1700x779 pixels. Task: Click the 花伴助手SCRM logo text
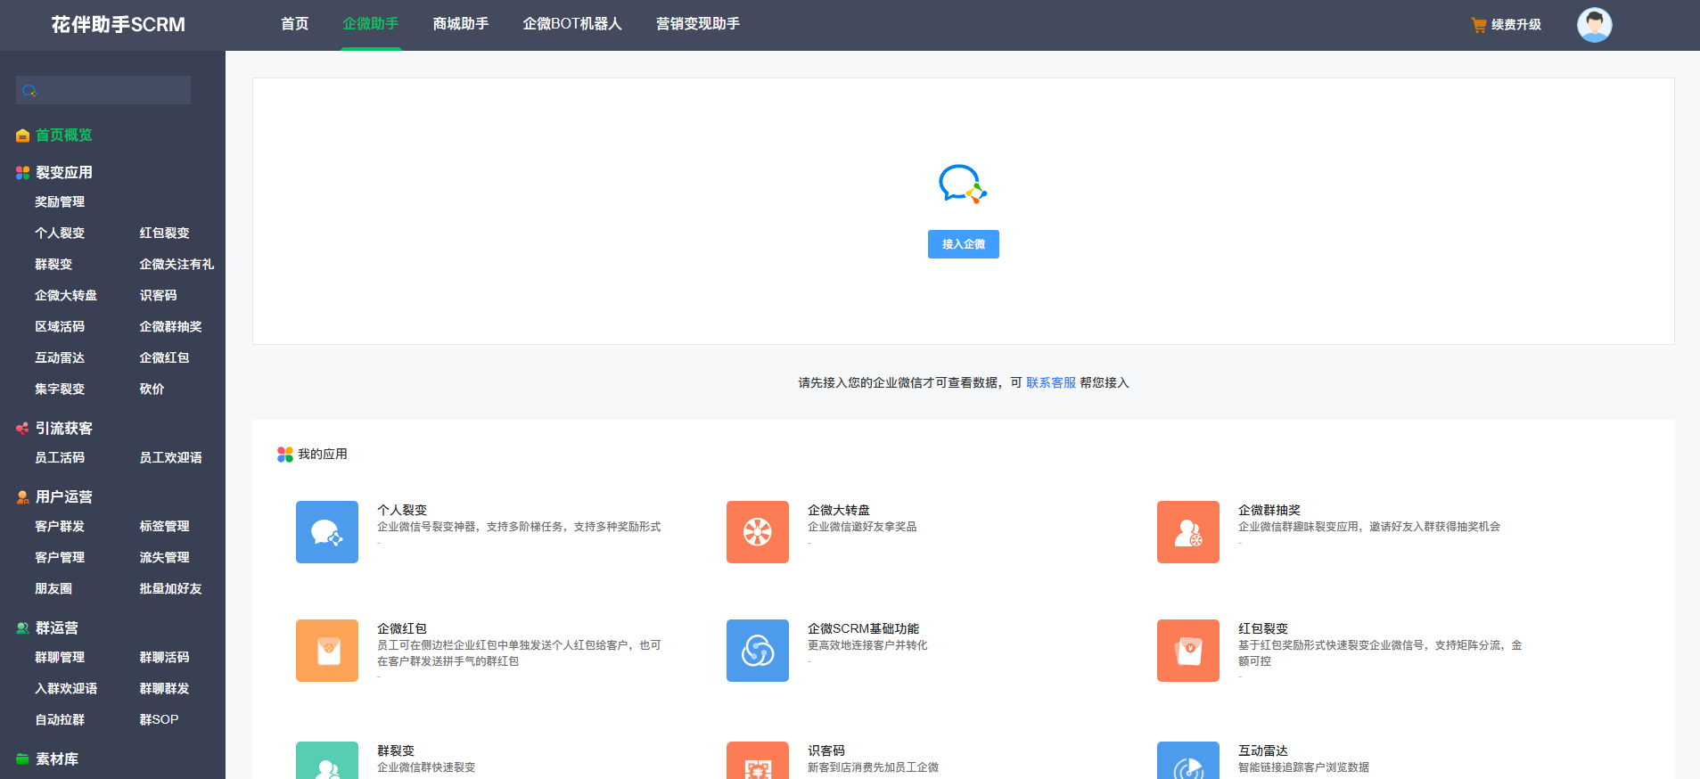pyautogui.click(x=119, y=25)
